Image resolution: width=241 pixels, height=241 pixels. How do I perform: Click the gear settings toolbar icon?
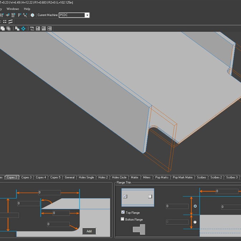pos(32,15)
